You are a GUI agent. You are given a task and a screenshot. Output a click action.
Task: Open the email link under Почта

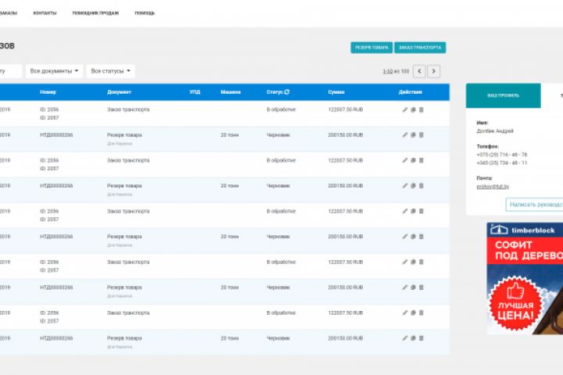493,187
